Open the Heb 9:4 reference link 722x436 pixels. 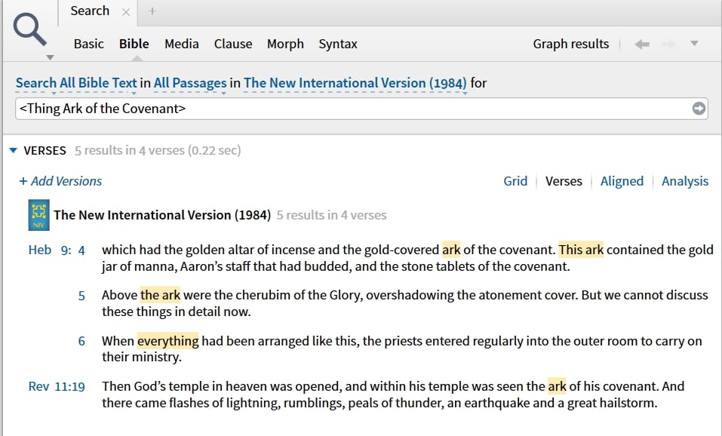(57, 250)
